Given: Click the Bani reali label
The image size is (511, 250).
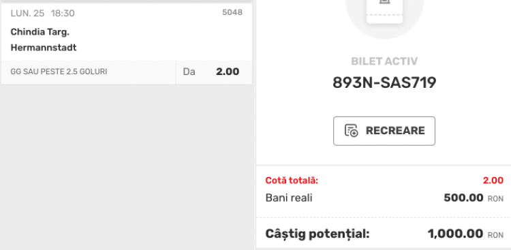Looking at the screenshot, I should 289,198.
